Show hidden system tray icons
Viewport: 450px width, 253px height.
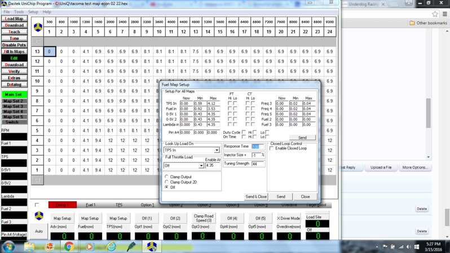tap(377, 247)
